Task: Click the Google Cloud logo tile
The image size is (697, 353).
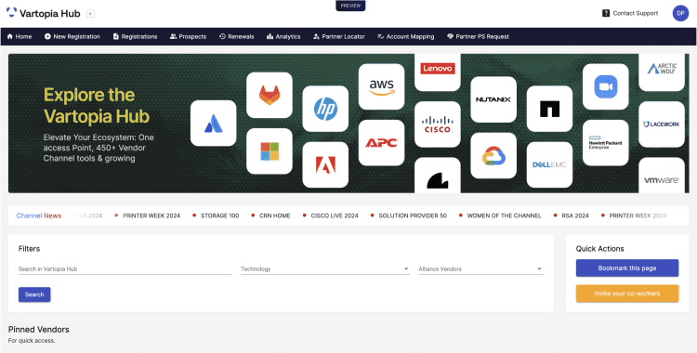Action: [493, 156]
